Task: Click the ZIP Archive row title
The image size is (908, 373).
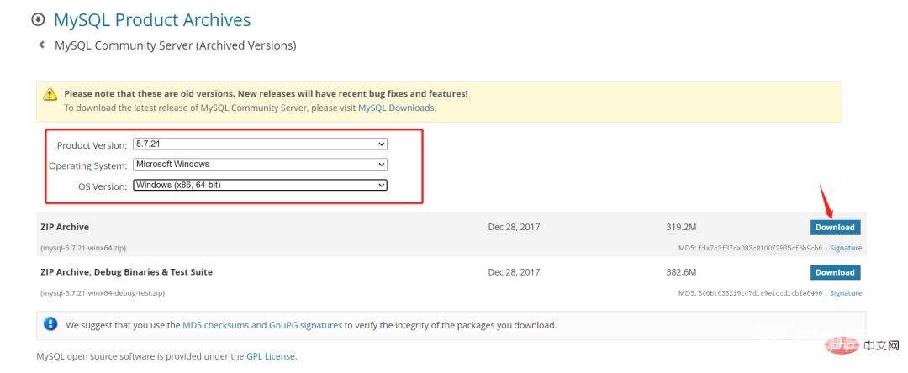Action: (x=65, y=227)
